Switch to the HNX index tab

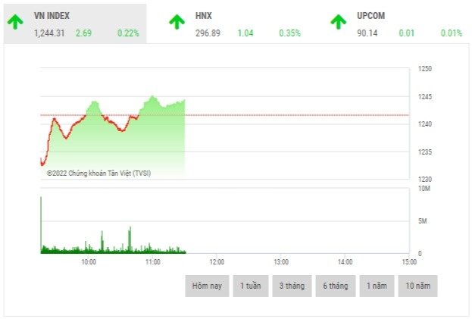click(203, 15)
